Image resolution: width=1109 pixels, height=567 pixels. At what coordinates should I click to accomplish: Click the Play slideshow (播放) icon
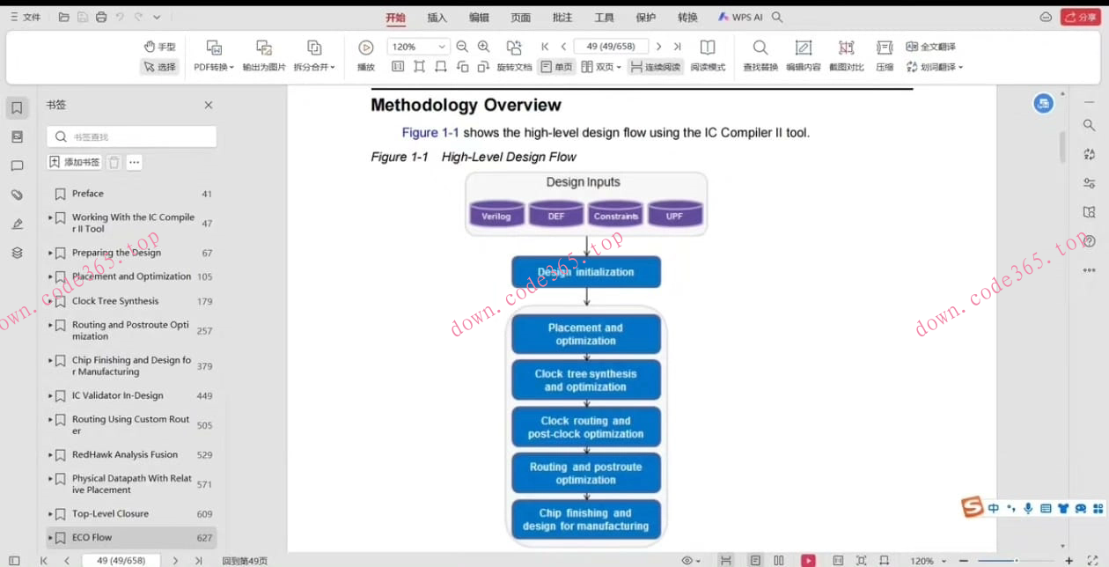point(366,48)
